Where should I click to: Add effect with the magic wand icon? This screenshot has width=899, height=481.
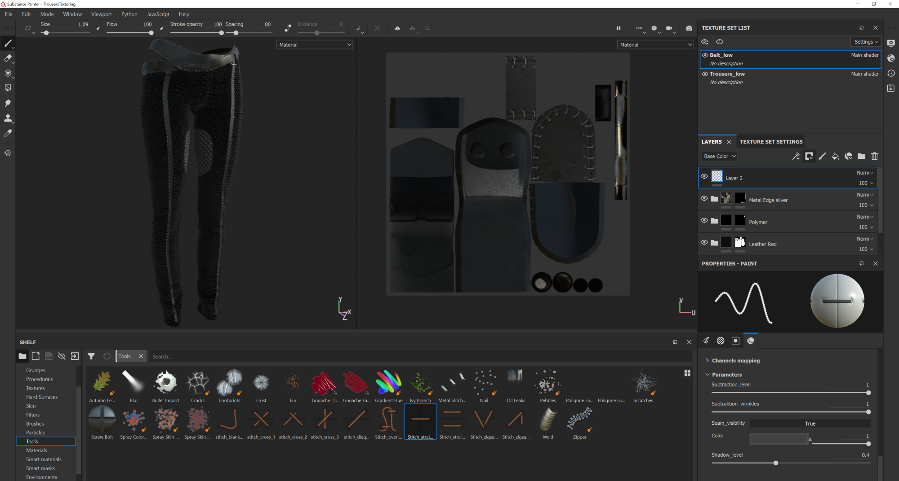click(x=796, y=156)
